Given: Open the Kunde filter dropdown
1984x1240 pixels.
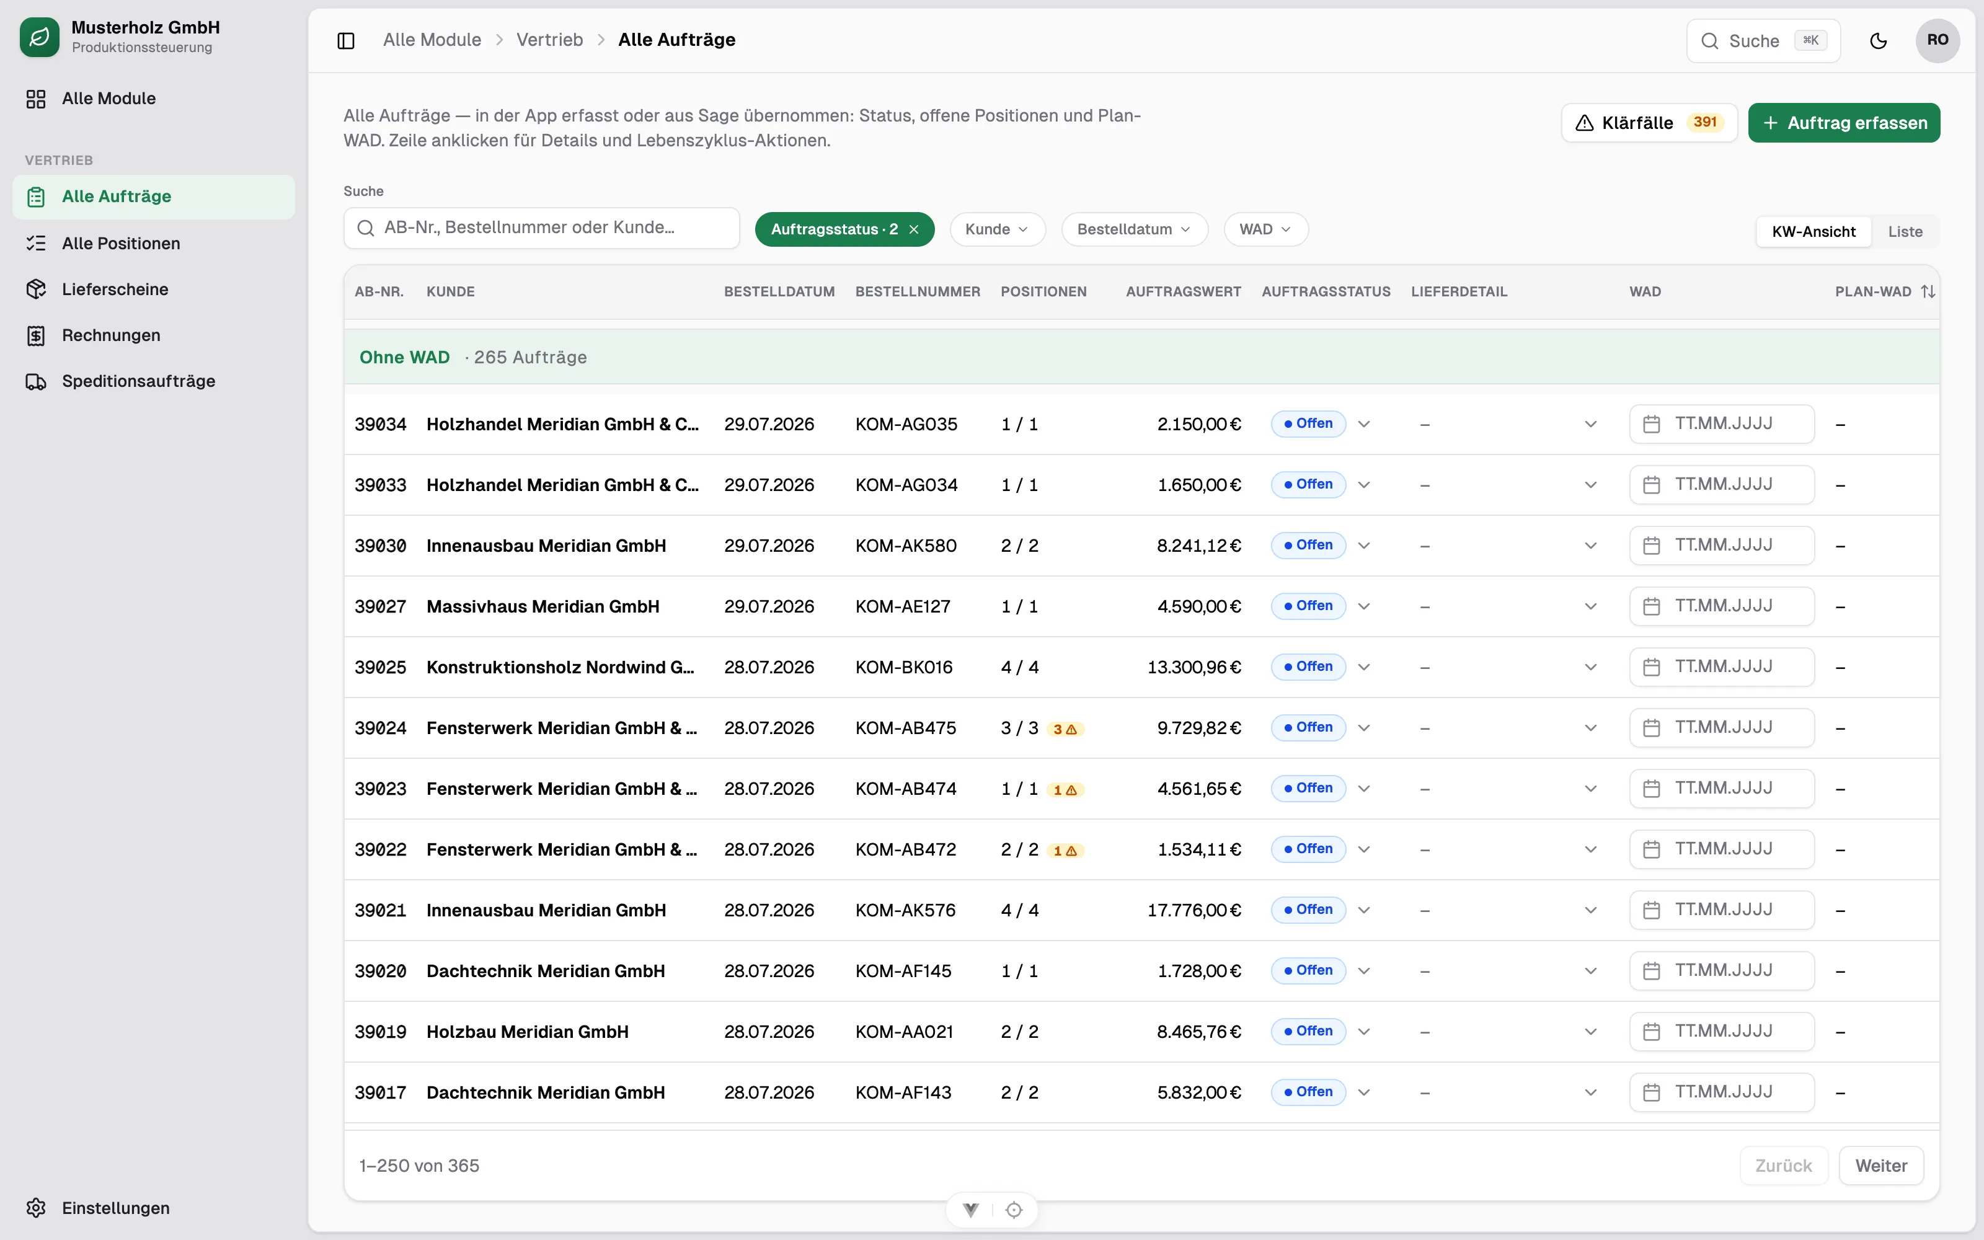Looking at the screenshot, I should coord(997,229).
